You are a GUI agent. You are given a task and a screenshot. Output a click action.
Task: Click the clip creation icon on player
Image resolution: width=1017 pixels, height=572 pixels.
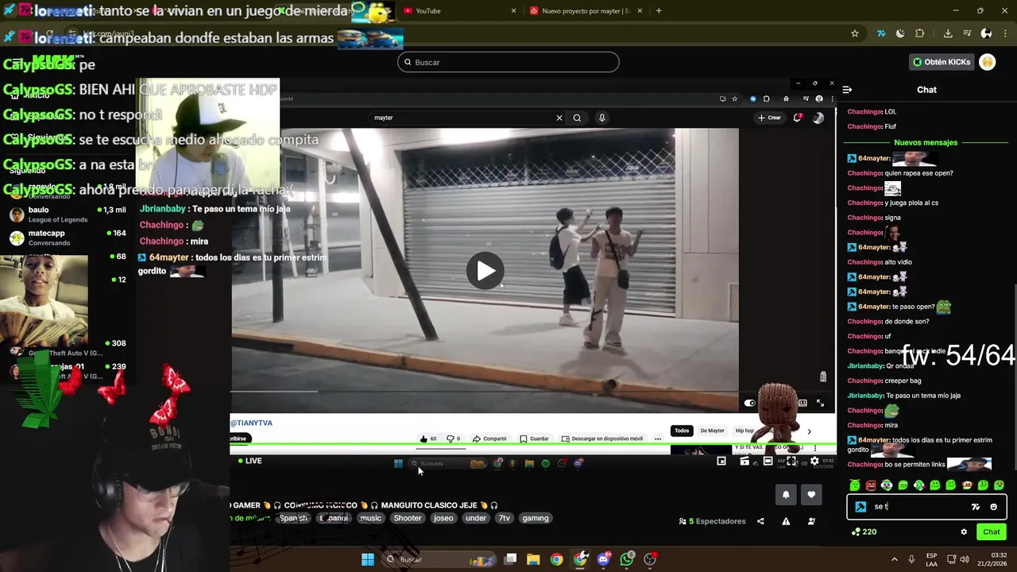coord(744,461)
